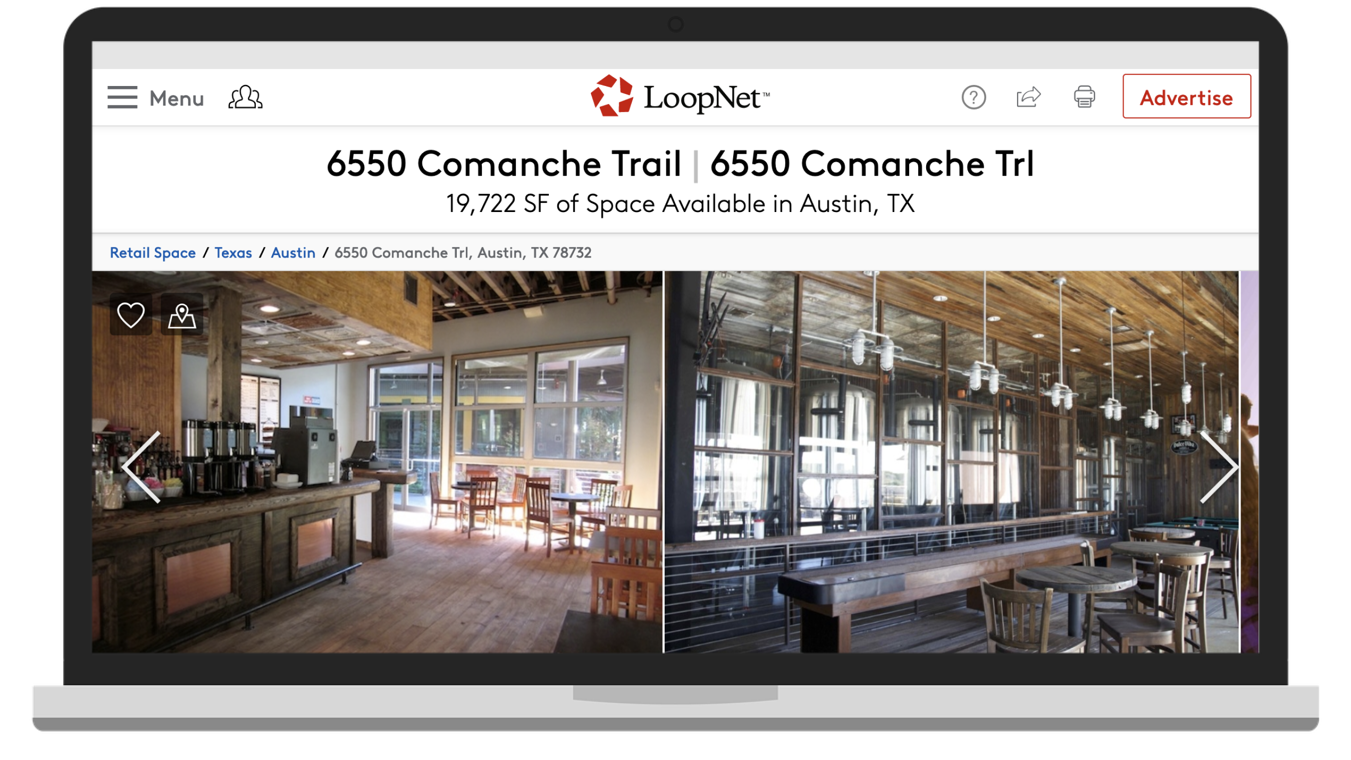Viewport: 1351px width, 760px height.
Task: Open the Help icon menu
Action: pyautogui.click(x=973, y=96)
